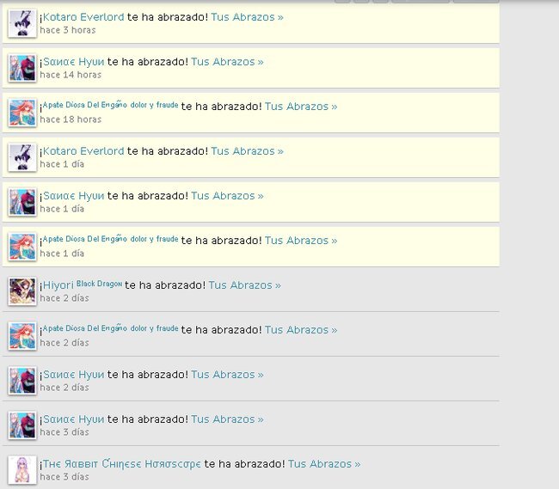This screenshot has width=559, height=489.
Task: Visit Sanae Hyun profile name, 14 hours ago
Action: 73,62
